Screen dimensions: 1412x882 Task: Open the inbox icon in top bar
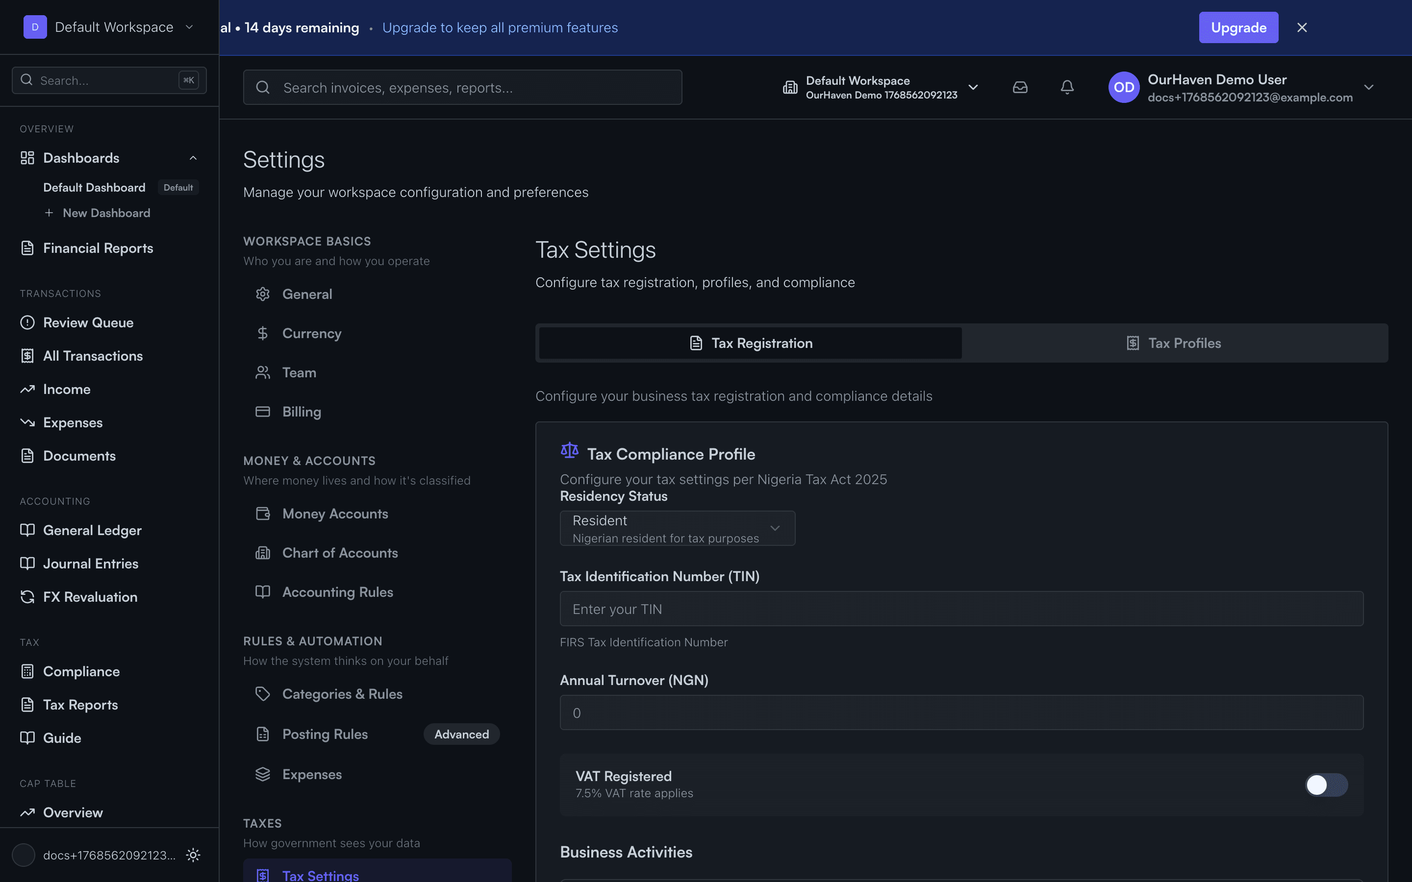pos(1020,86)
